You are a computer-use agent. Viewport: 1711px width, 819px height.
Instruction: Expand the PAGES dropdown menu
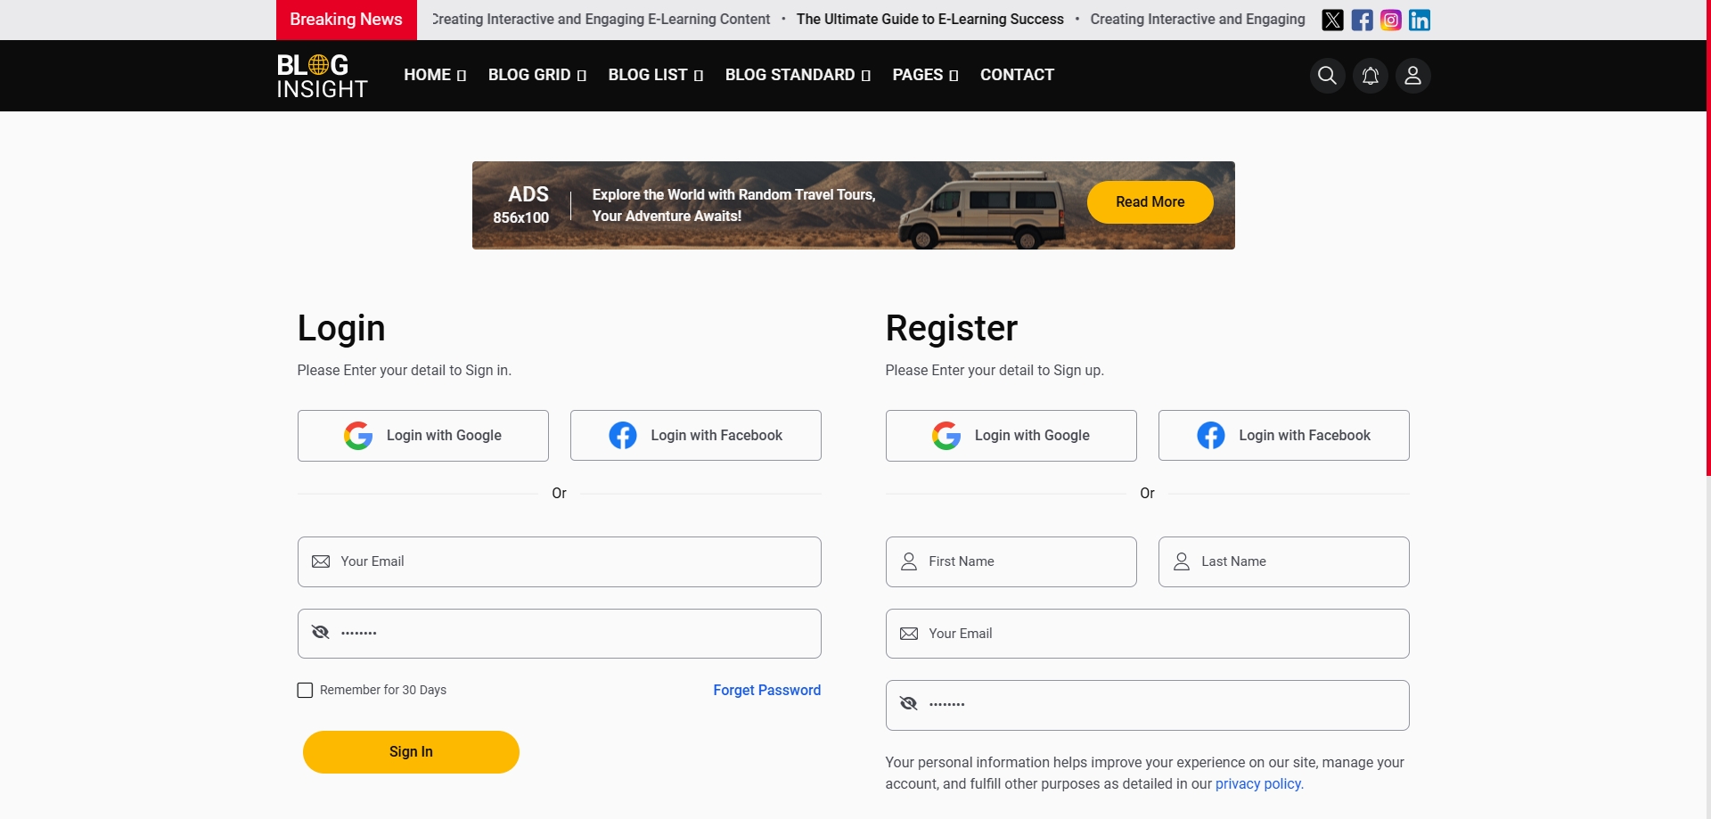925,75
